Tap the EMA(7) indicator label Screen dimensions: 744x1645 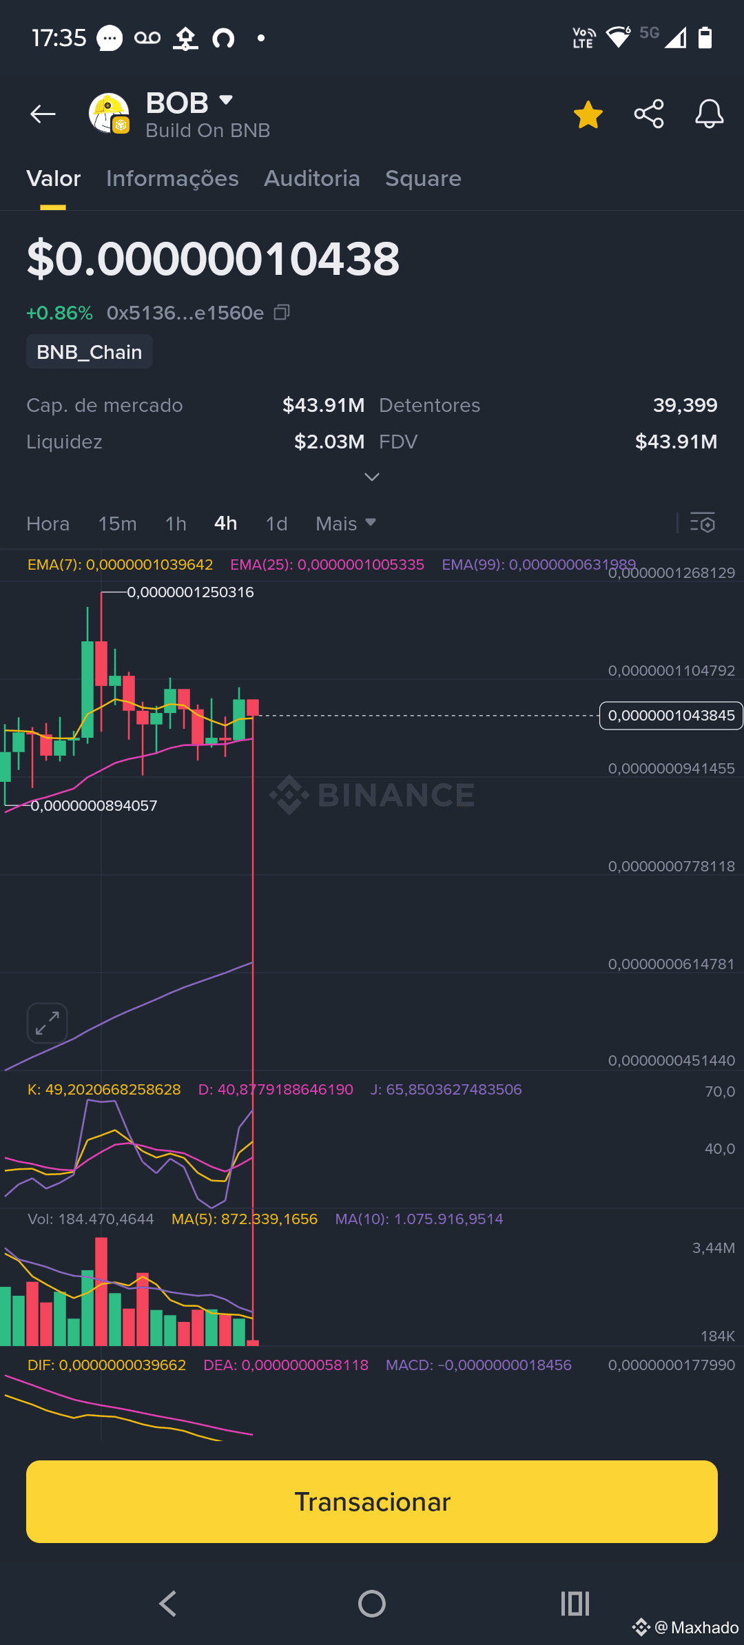(120, 564)
